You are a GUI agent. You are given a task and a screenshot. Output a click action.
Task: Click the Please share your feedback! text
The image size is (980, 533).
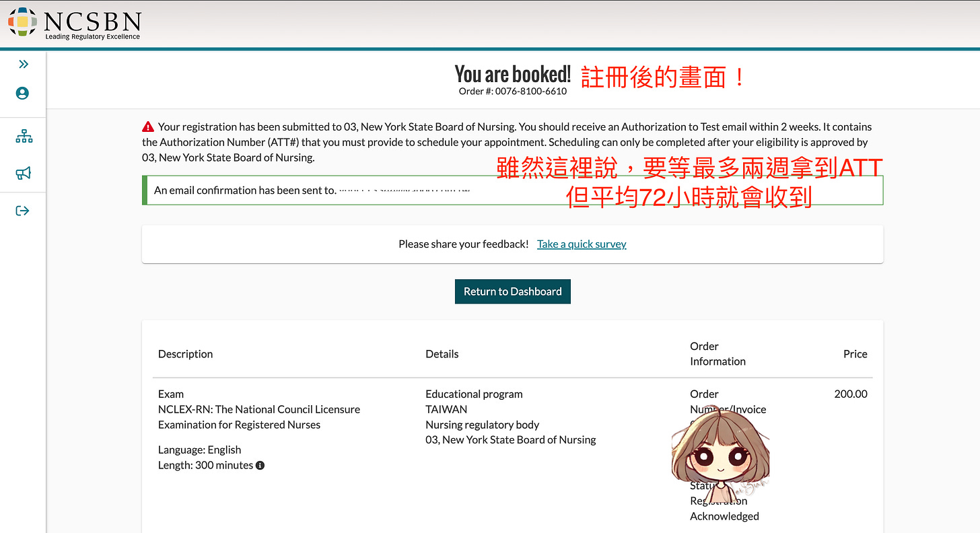(x=464, y=244)
